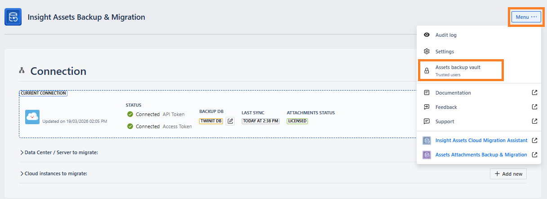
Task: Click the external link icon on the Feedback row
Action: point(534,107)
